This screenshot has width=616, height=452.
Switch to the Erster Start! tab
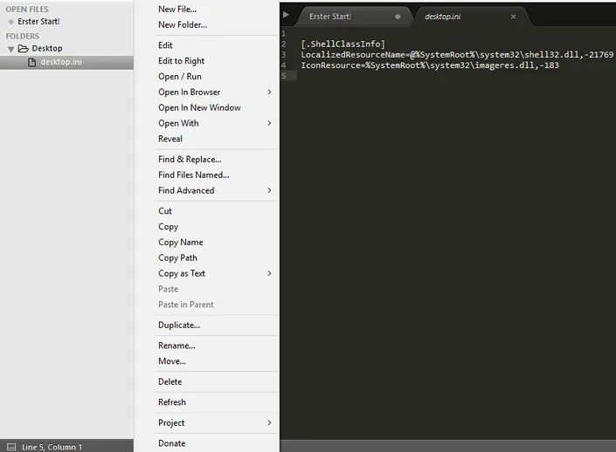coord(330,17)
